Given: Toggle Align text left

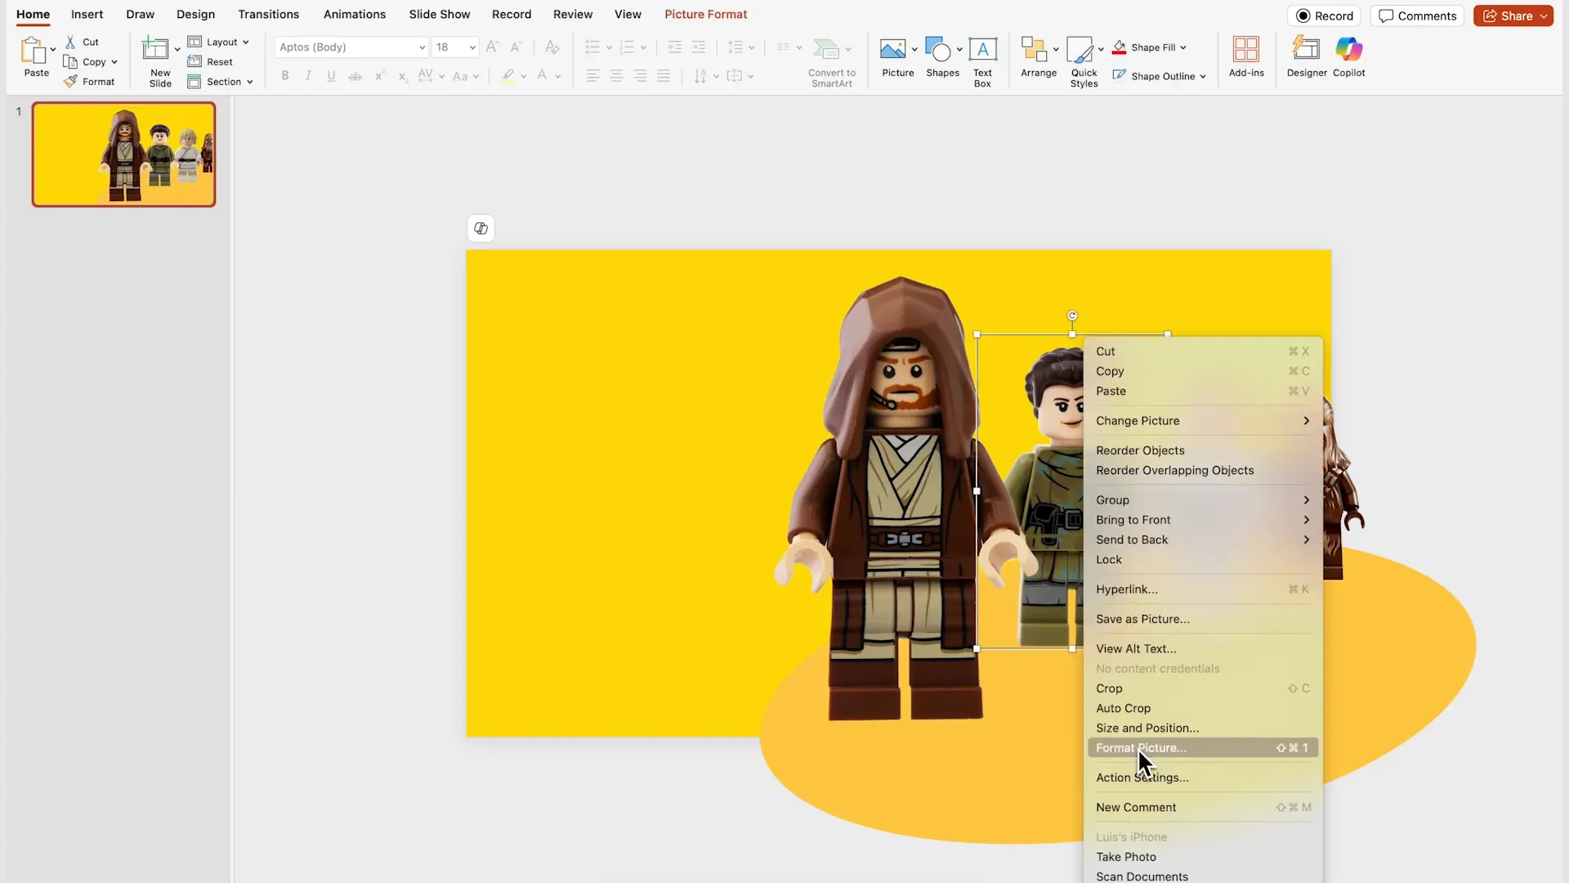Looking at the screenshot, I should tap(593, 76).
